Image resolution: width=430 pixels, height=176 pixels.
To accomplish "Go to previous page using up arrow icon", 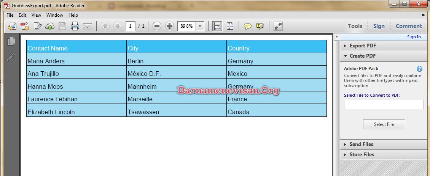I will [x=105, y=26].
